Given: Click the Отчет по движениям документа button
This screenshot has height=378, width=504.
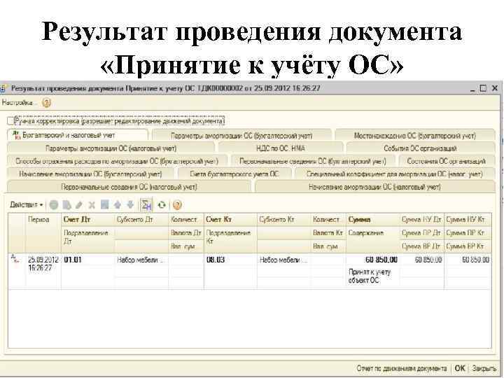Looking at the screenshot, I should 402,368.
